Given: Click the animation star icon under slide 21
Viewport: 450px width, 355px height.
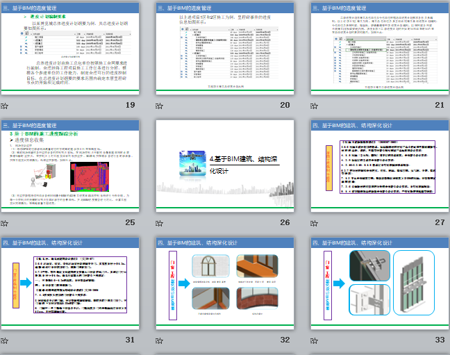Looking at the screenshot, I should coord(314,106).
